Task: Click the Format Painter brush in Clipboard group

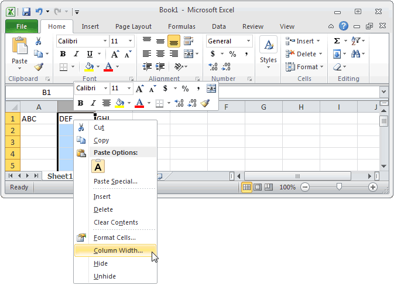Action: coord(39,67)
